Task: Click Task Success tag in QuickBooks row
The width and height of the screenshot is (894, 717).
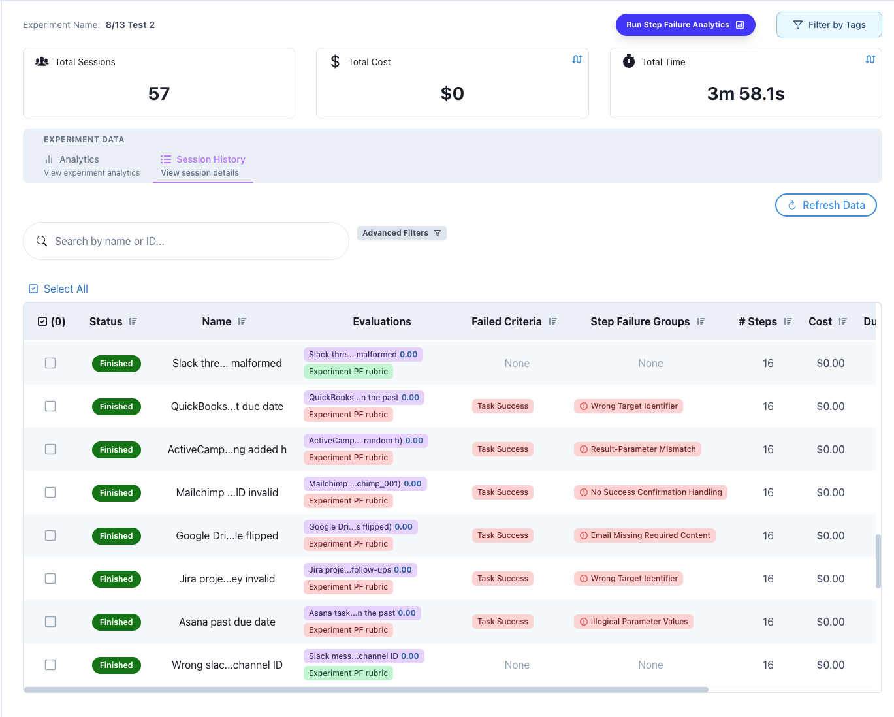Action: (503, 406)
